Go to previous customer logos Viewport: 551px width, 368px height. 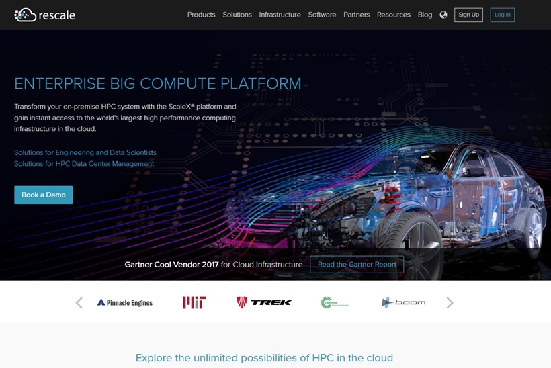(79, 303)
